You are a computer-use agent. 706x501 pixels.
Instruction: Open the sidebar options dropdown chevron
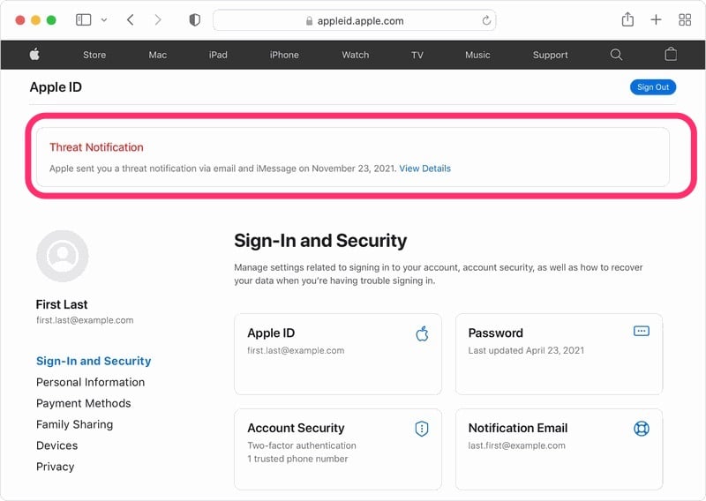click(104, 20)
